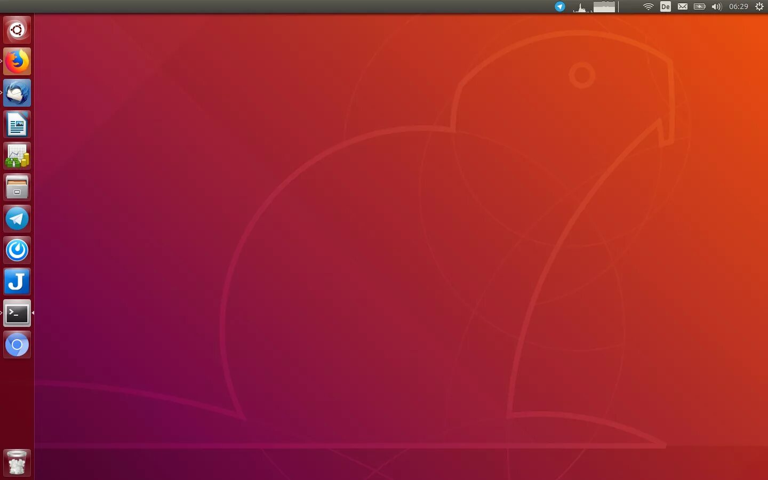The image size is (768, 480).
Task: Open the sound volume indicator
Action: [716, 6]
